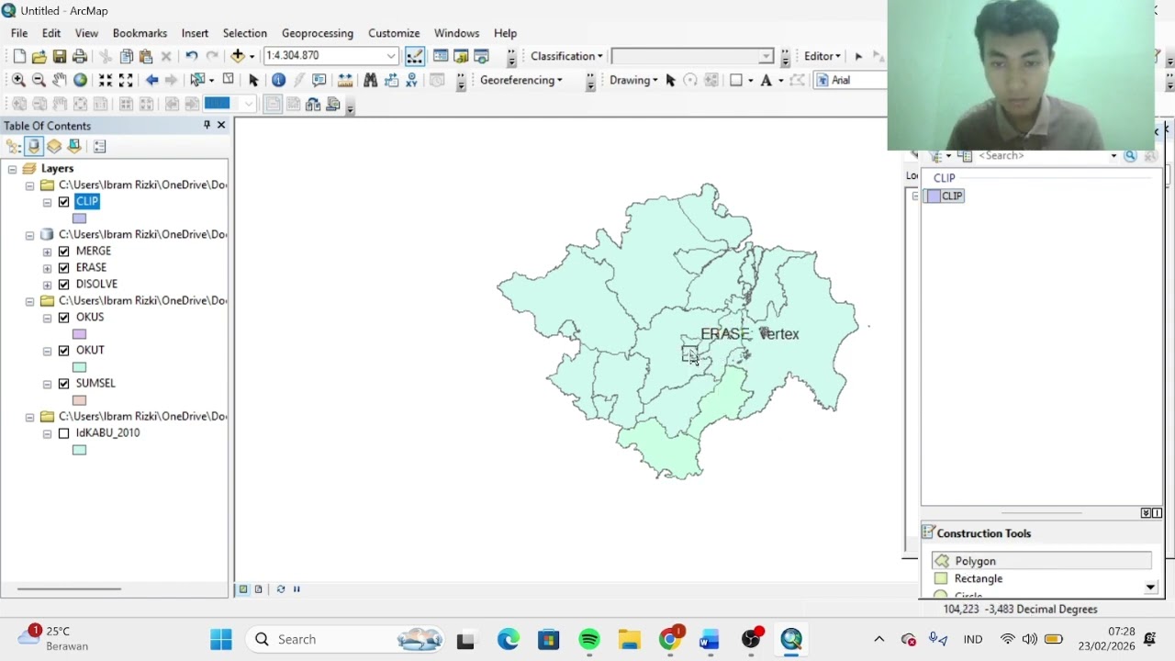Add data with the plus icon

click(238, 56)
